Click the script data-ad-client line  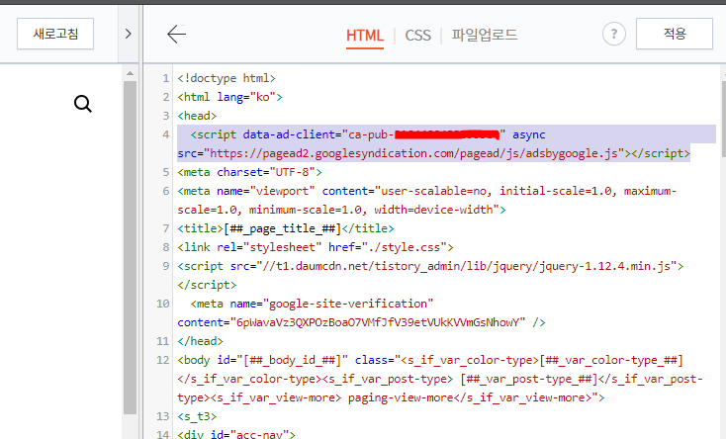click(x=368, y=134)
